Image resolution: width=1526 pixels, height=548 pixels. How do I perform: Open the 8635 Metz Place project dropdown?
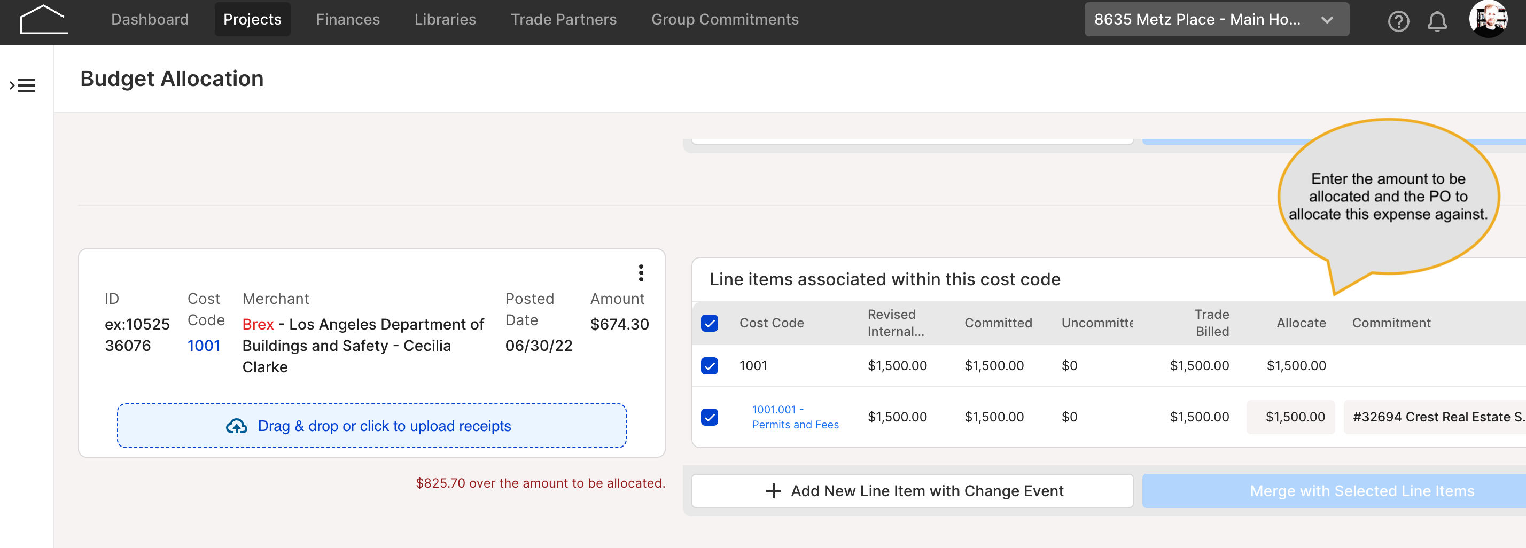click(1216, 20)
